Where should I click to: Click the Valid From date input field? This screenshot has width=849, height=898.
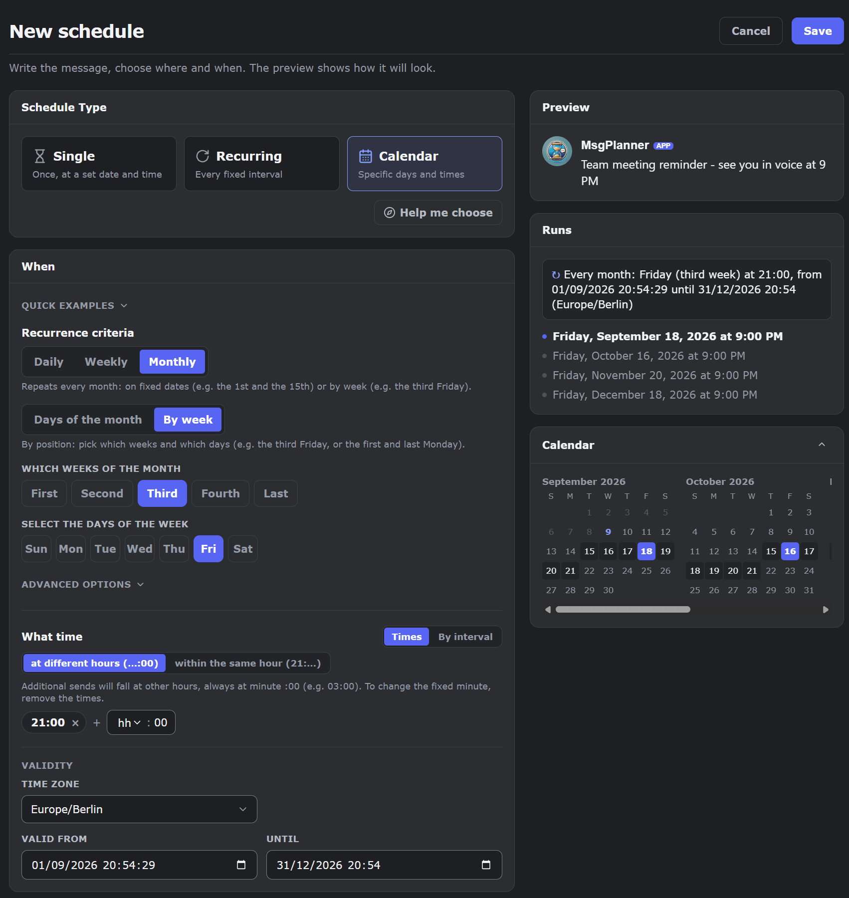click(x=139, y=865)
